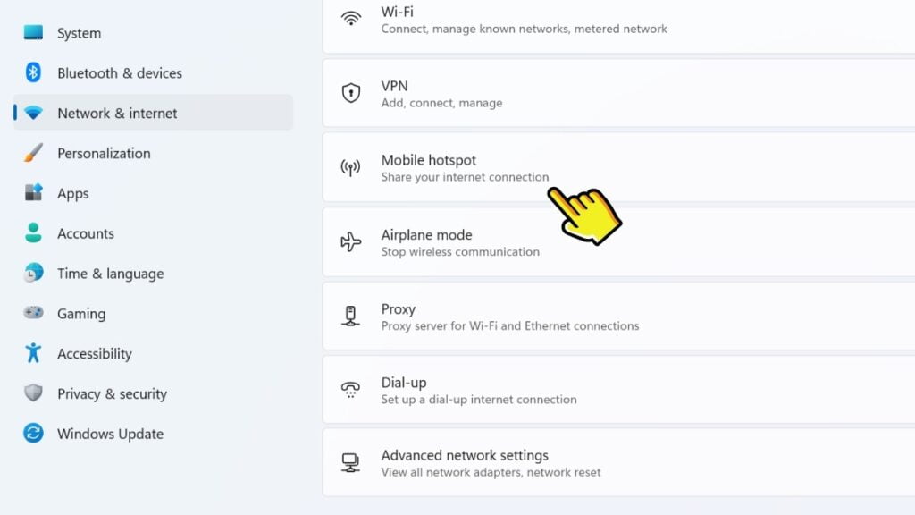Click the Dial-up phone icon
Screen dimensions: 915x515
click(x=349, y=390)
